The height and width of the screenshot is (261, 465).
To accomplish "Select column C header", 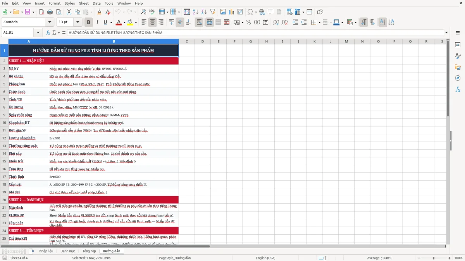I will point(186,41).
